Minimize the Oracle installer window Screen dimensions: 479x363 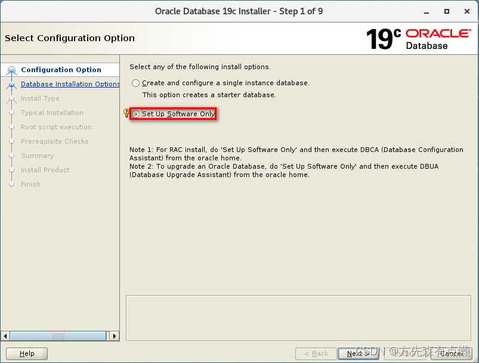(427, 11)
